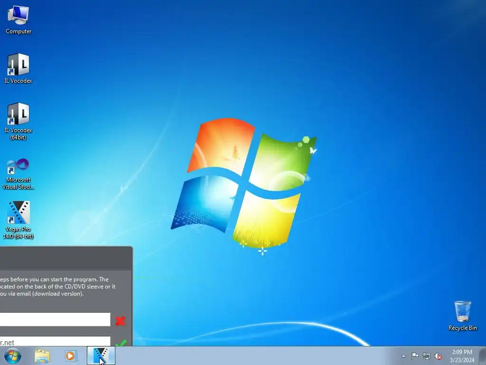Click the Show Desktop button at the taskbar's end
The width and height of the screenshot is (486, 365).
coord(483,355)
